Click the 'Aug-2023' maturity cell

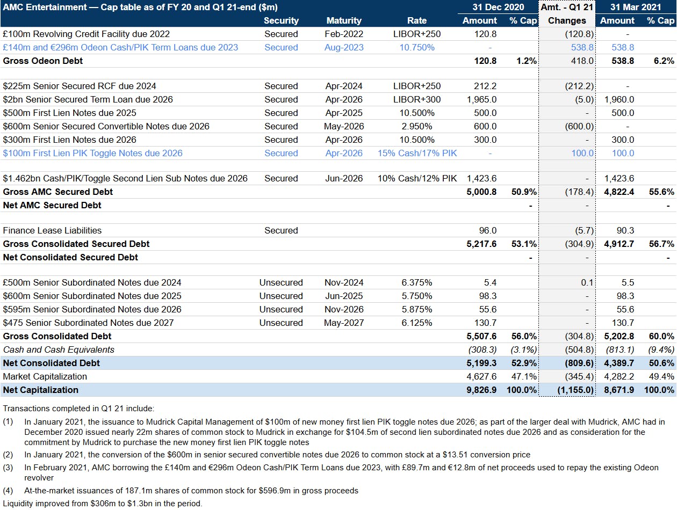(x=344, y=47)
